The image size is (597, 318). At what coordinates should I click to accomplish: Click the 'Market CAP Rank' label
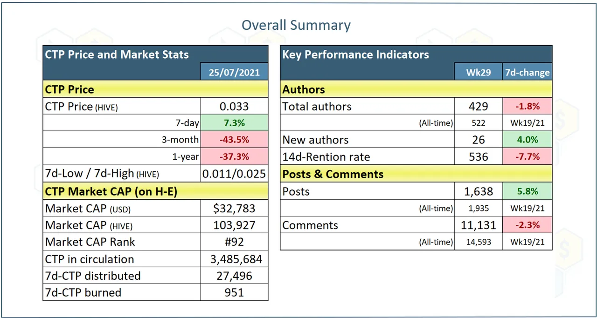pos(90,242)
